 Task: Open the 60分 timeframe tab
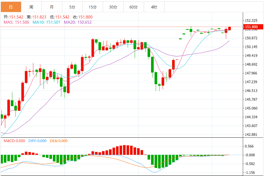(134, 7)
